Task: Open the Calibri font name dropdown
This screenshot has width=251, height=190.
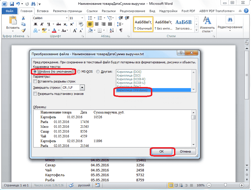Action: click(66, 18)
